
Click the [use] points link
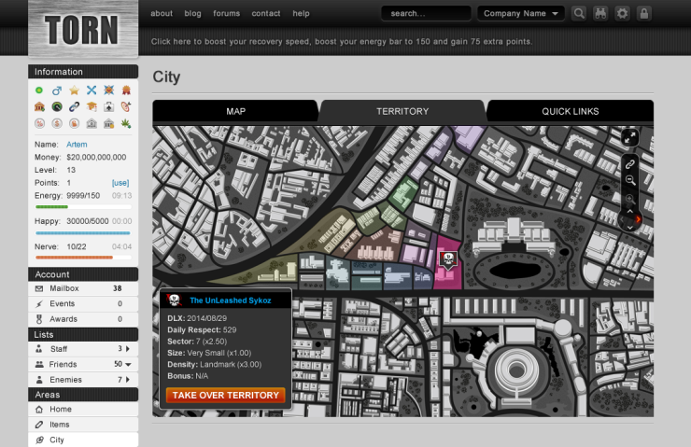(x=120, y=183)
